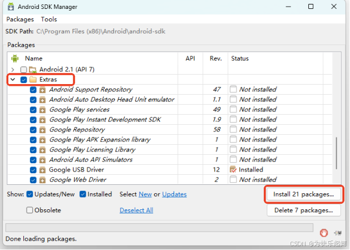Select the Android Auto API Simulators row name

(x=91, y=160)
